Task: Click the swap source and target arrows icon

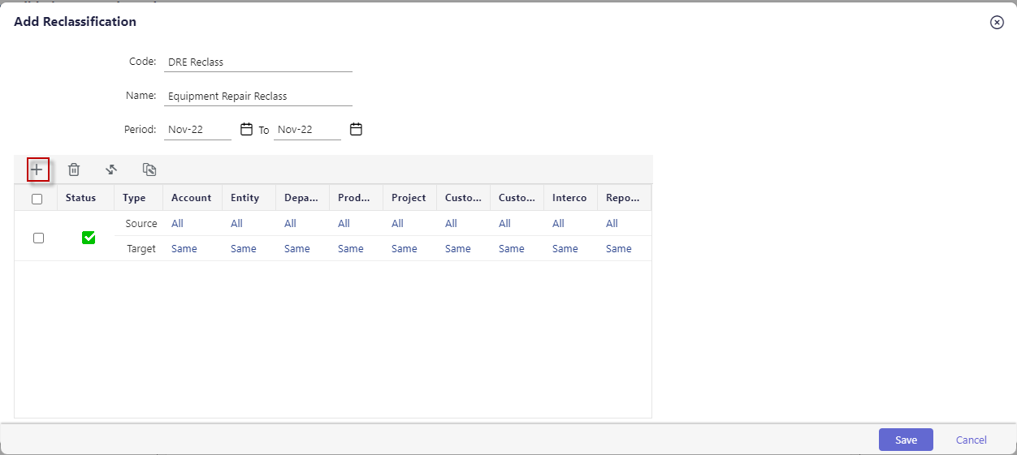Action: pyautogui.click(x=111, y=170)
